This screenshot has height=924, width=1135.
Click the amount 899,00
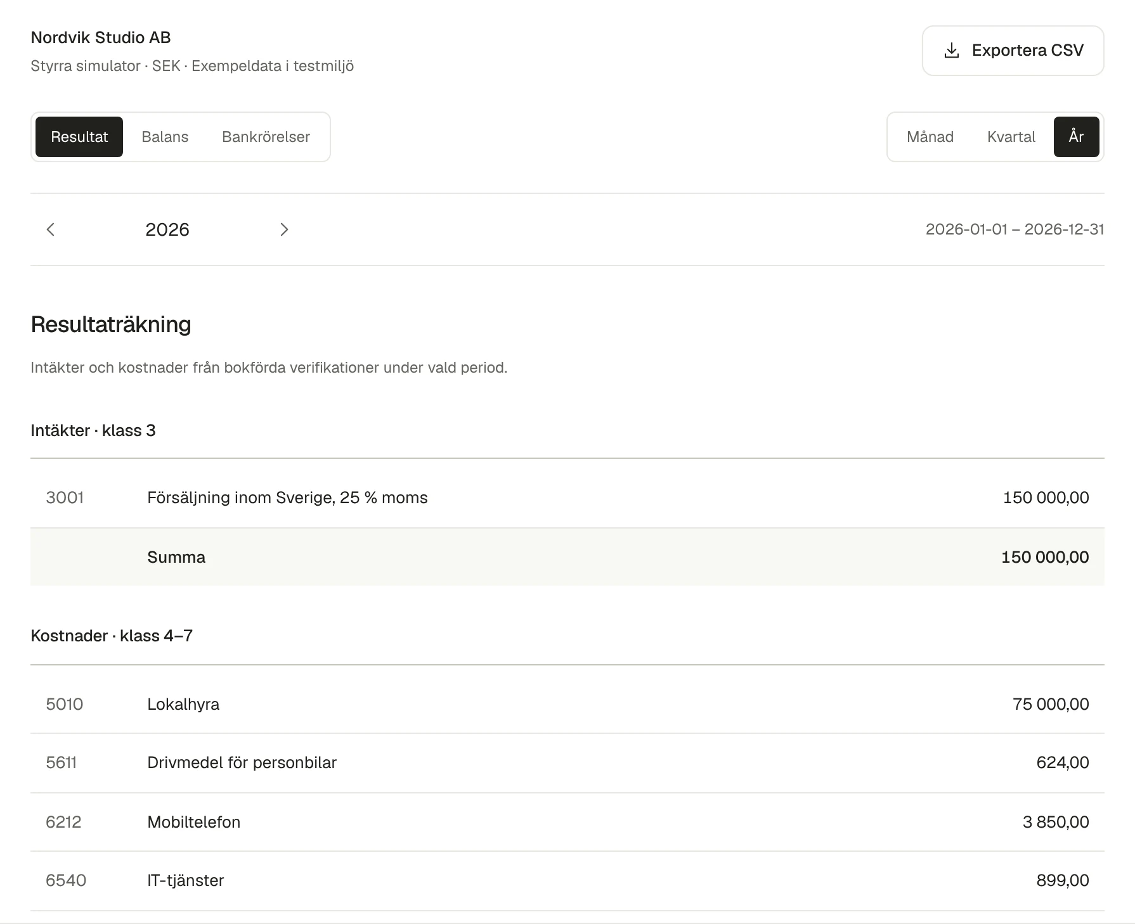click(1063, 880)
